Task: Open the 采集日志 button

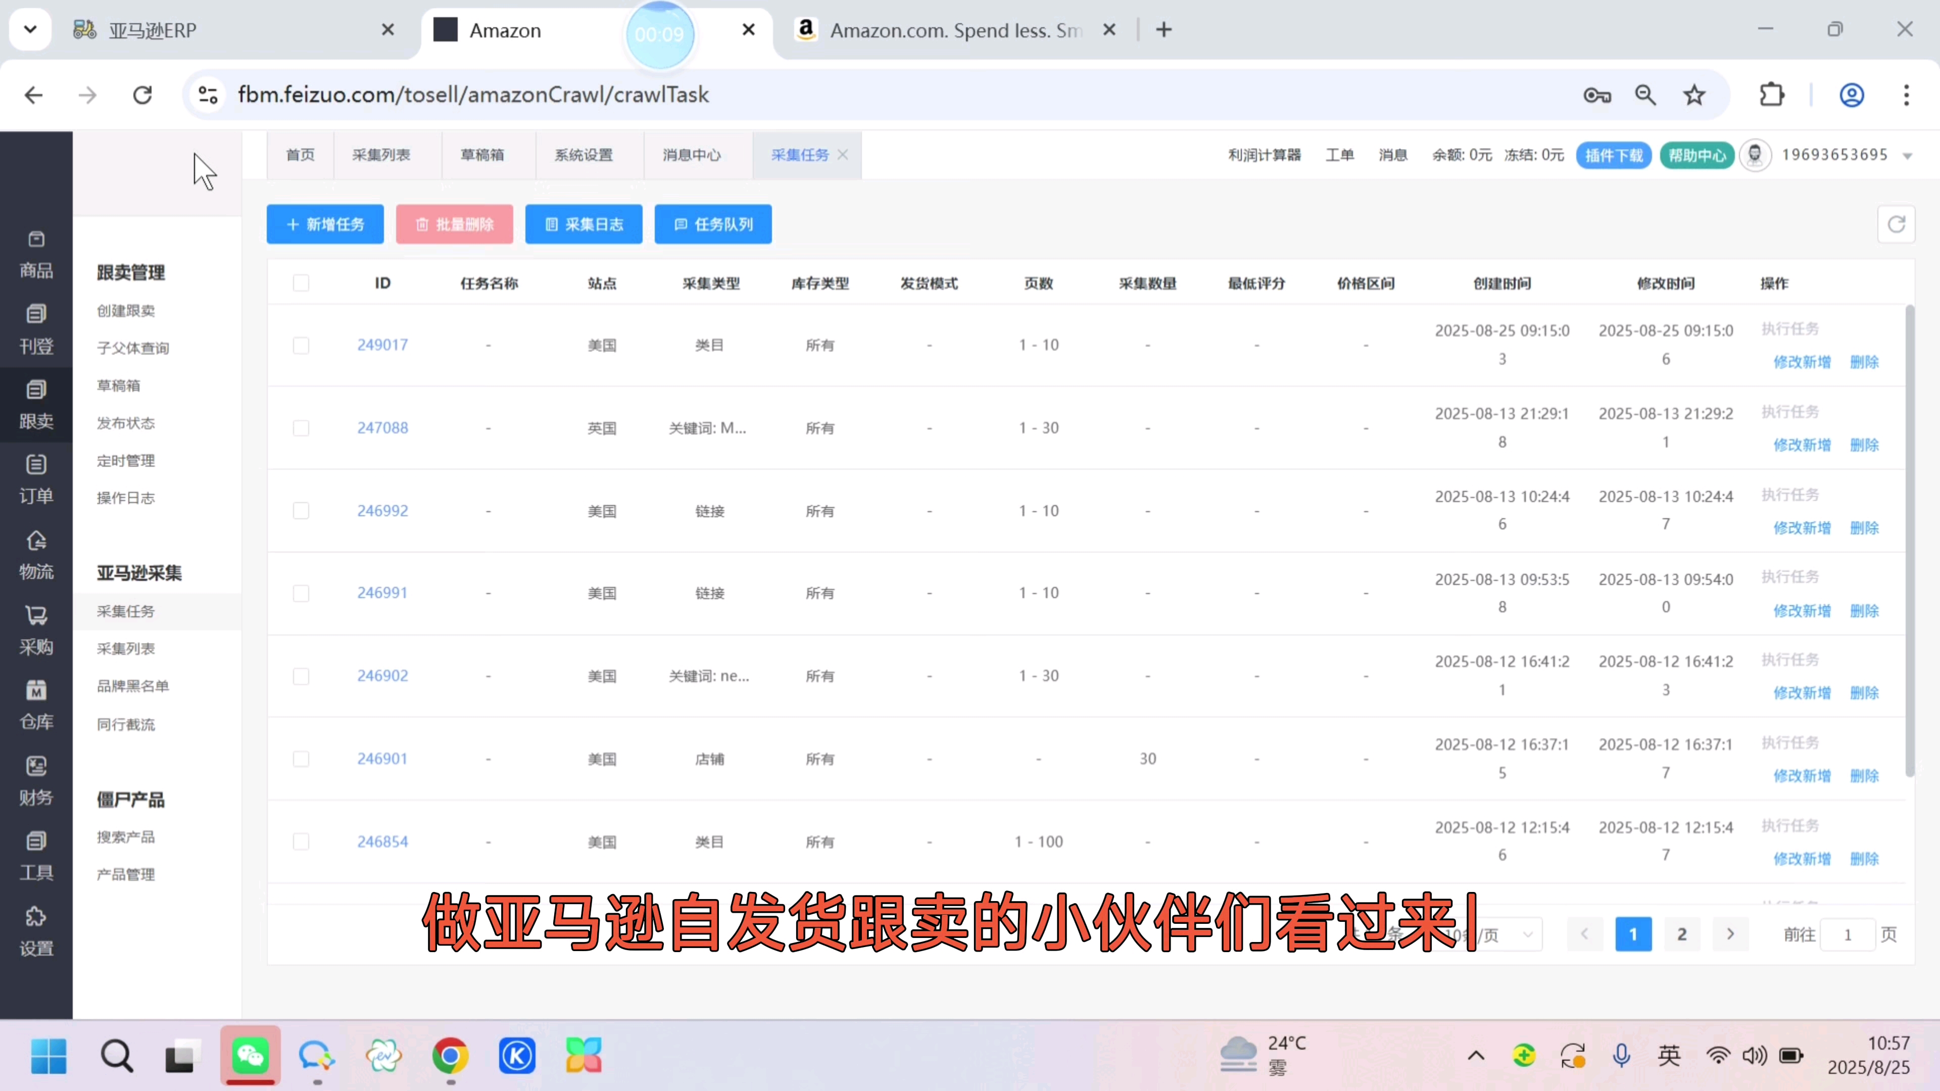Action: click(x=584, y=224)
